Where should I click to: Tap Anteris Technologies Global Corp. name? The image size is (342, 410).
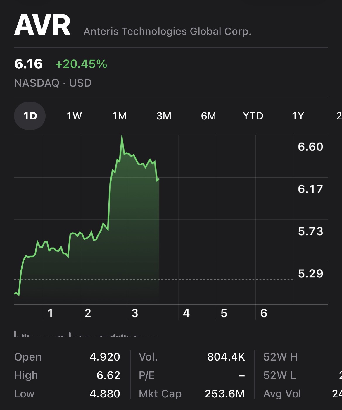167,31
